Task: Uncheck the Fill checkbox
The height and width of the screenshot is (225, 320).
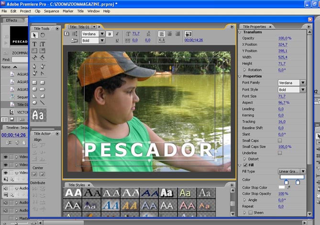Action: click(245, 165)
